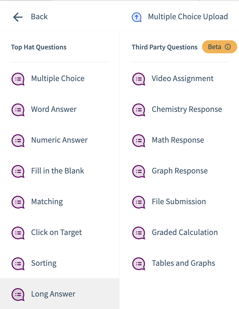This screenshot has width=239, height=309.
Task: Click the back arrow
Action: pos(17,17)
